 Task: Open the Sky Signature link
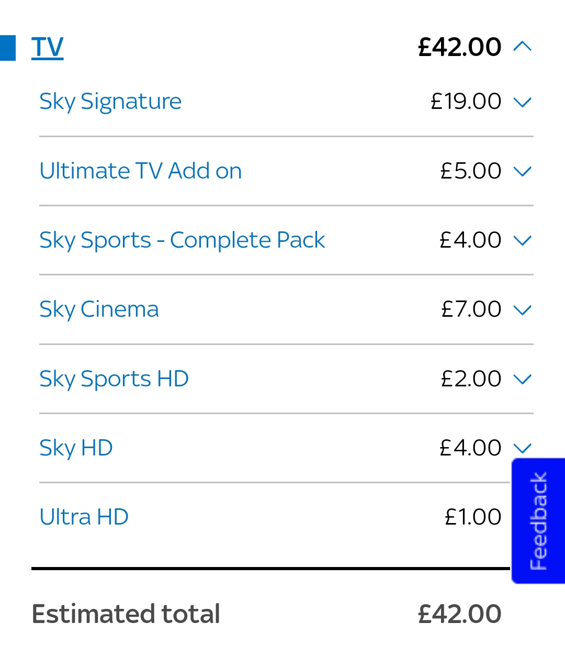pos(110,102)
